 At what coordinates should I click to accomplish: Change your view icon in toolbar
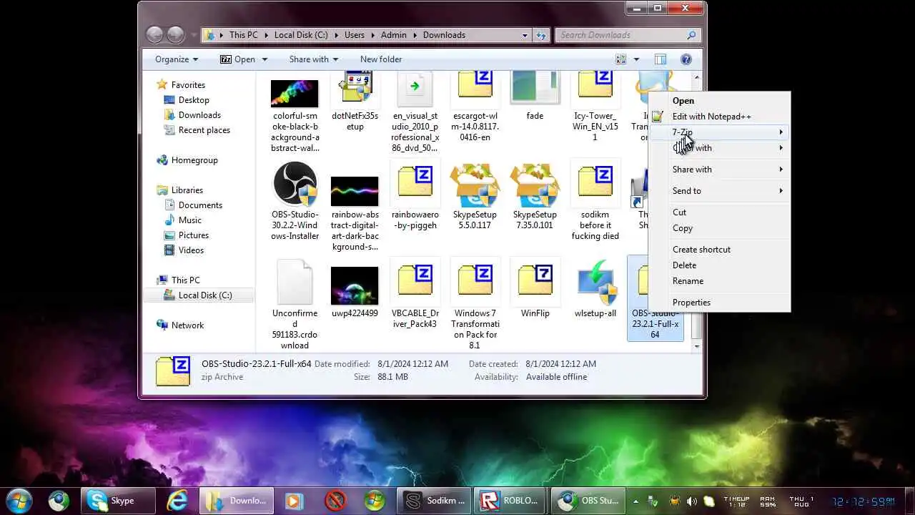[620, 59]
